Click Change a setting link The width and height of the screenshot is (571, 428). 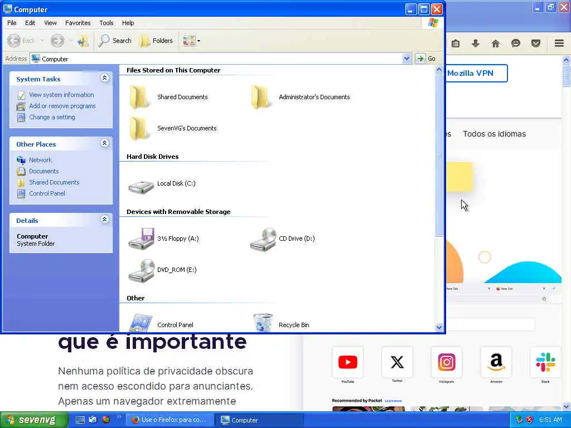pos(52,117)
